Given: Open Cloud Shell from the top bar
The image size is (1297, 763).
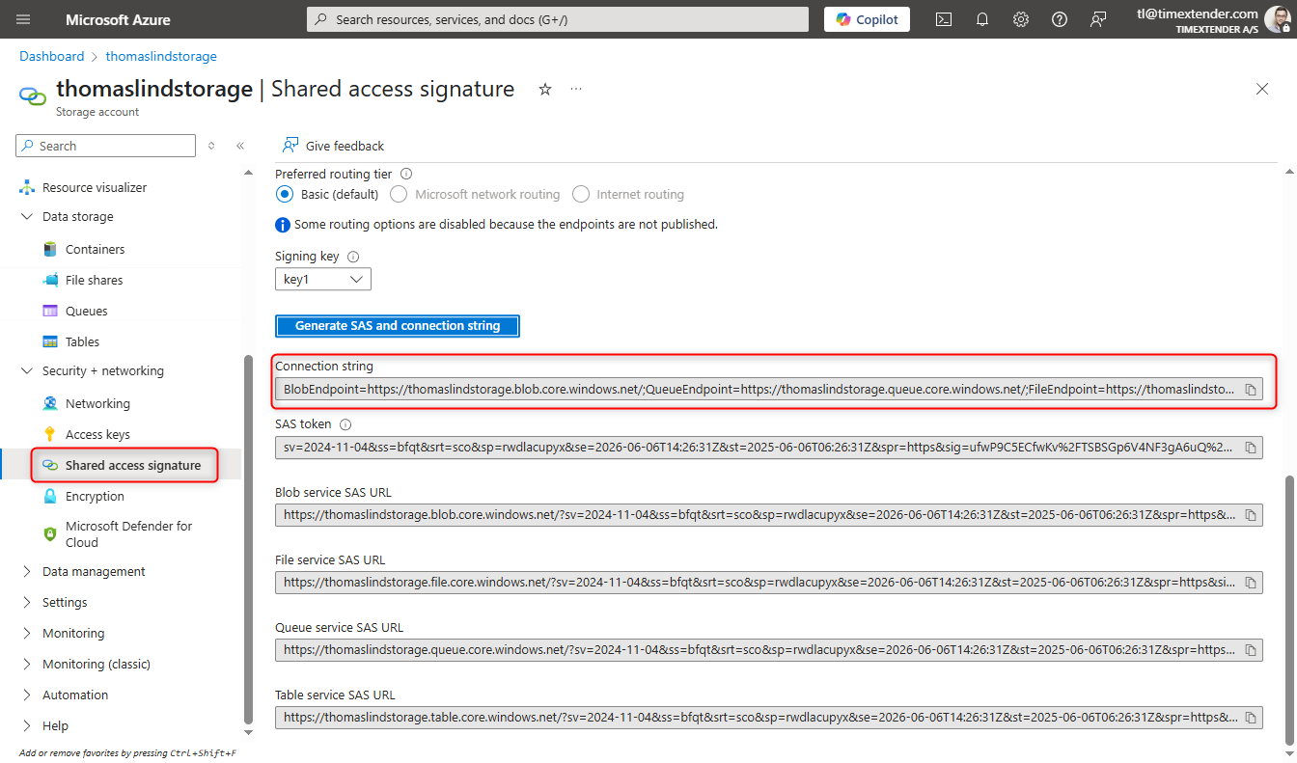Looking at the screenshot, I should tap(944, 19).
